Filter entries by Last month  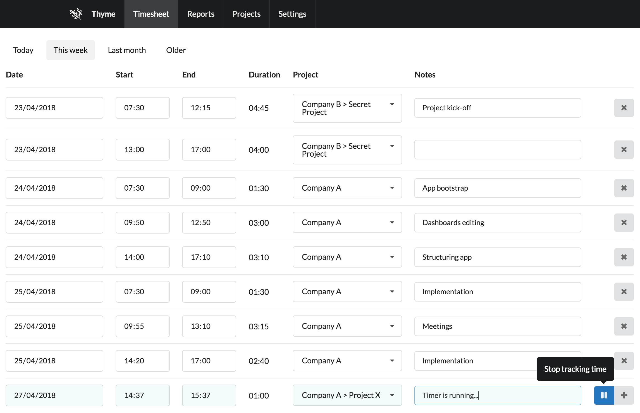coord(127,50)
